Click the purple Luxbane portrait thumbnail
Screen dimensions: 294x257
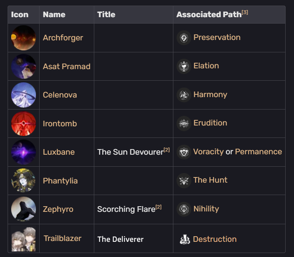24,152
